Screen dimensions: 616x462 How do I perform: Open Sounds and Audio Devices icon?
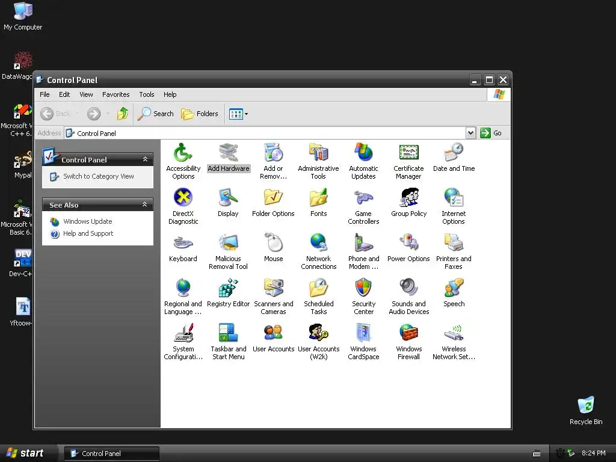tap(408, 297)
